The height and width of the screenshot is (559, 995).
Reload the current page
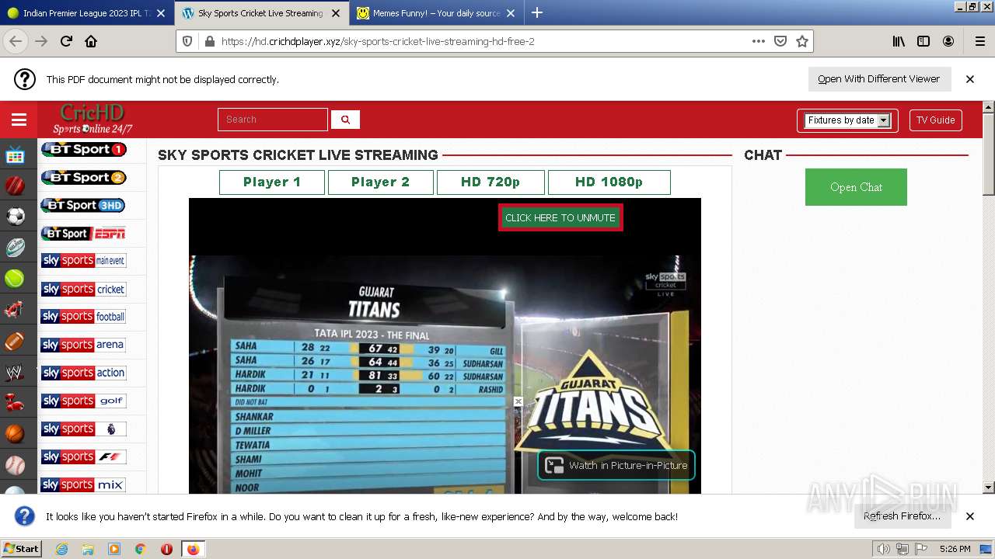click(66, 42)
